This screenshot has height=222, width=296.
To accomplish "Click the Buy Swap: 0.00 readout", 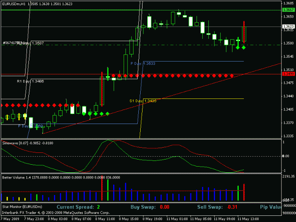I will 150,207.
